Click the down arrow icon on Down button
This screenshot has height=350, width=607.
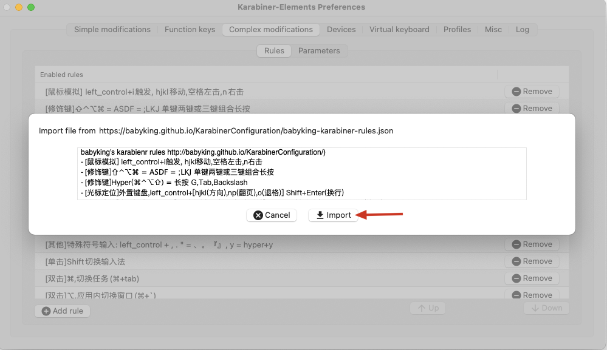[535, 308]
